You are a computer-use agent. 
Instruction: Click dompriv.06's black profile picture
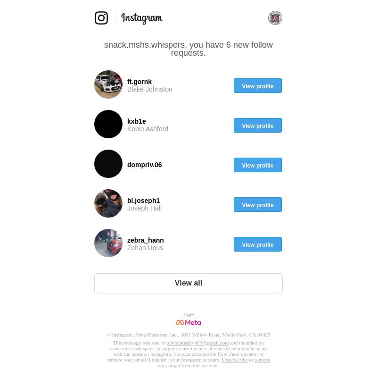[x=108, y=164]
